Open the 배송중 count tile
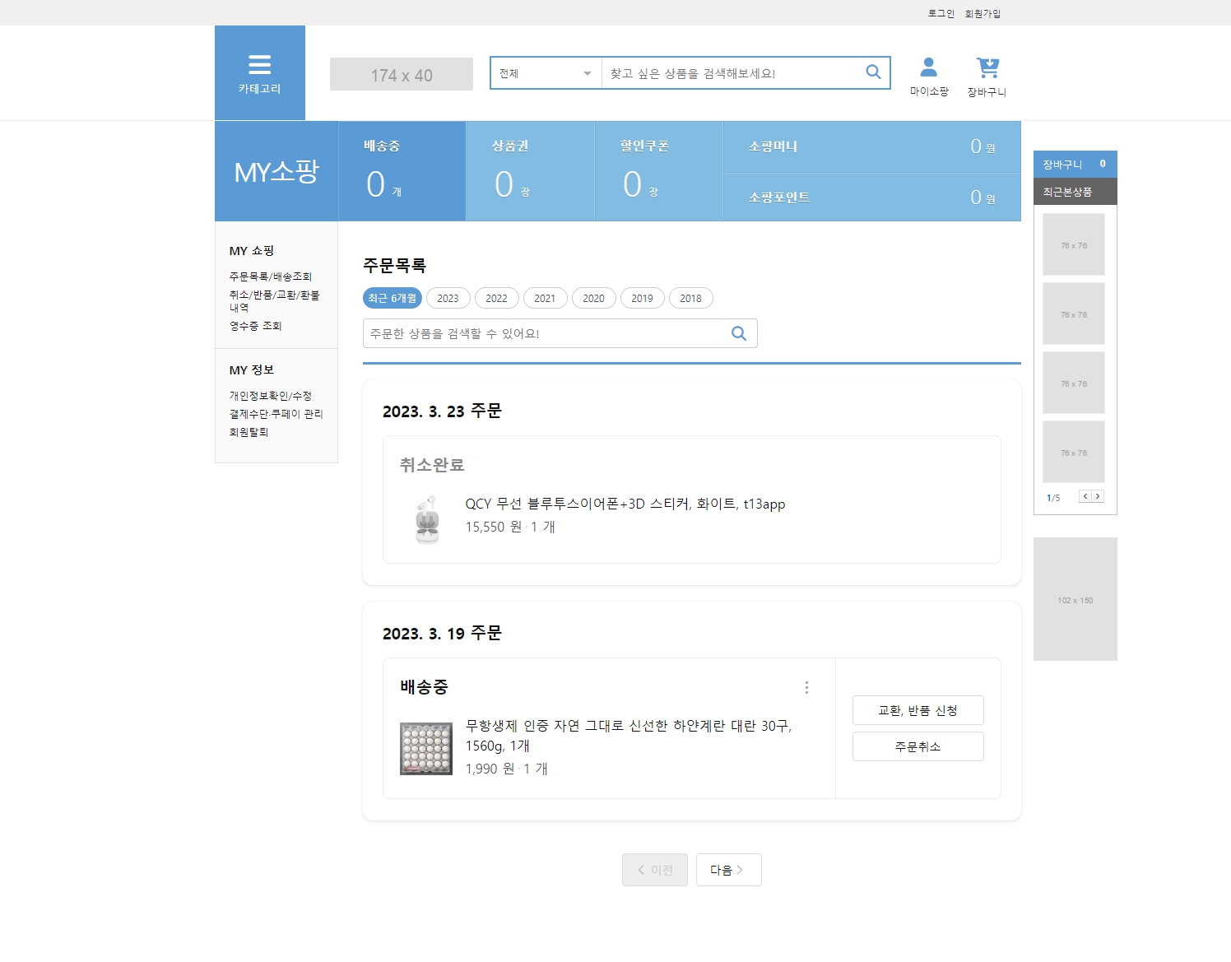The width and height of the screenshot is (1231, 962). click(x=402, y=171)
